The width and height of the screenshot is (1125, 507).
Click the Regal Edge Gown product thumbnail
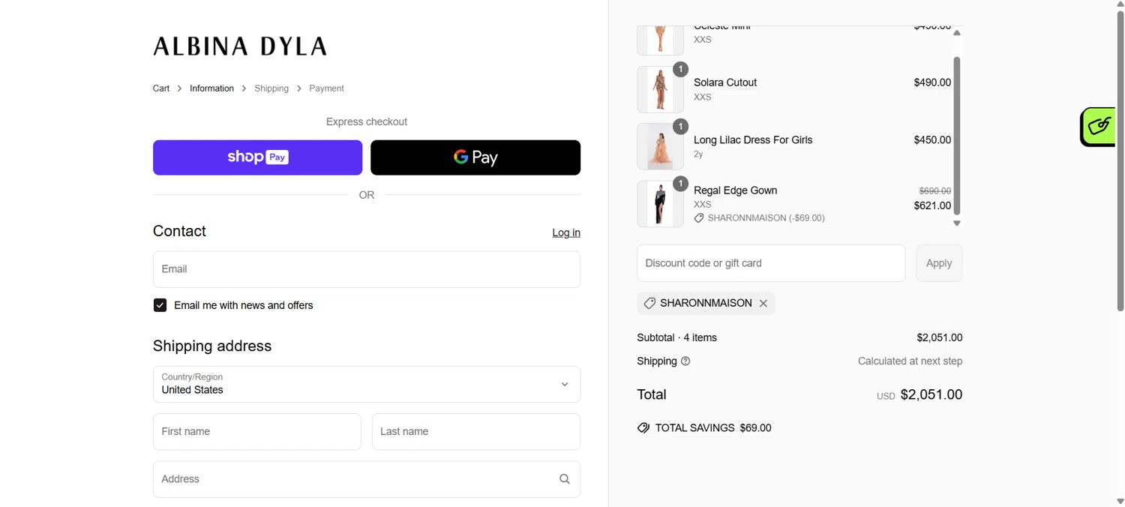(x=660, y=204)
